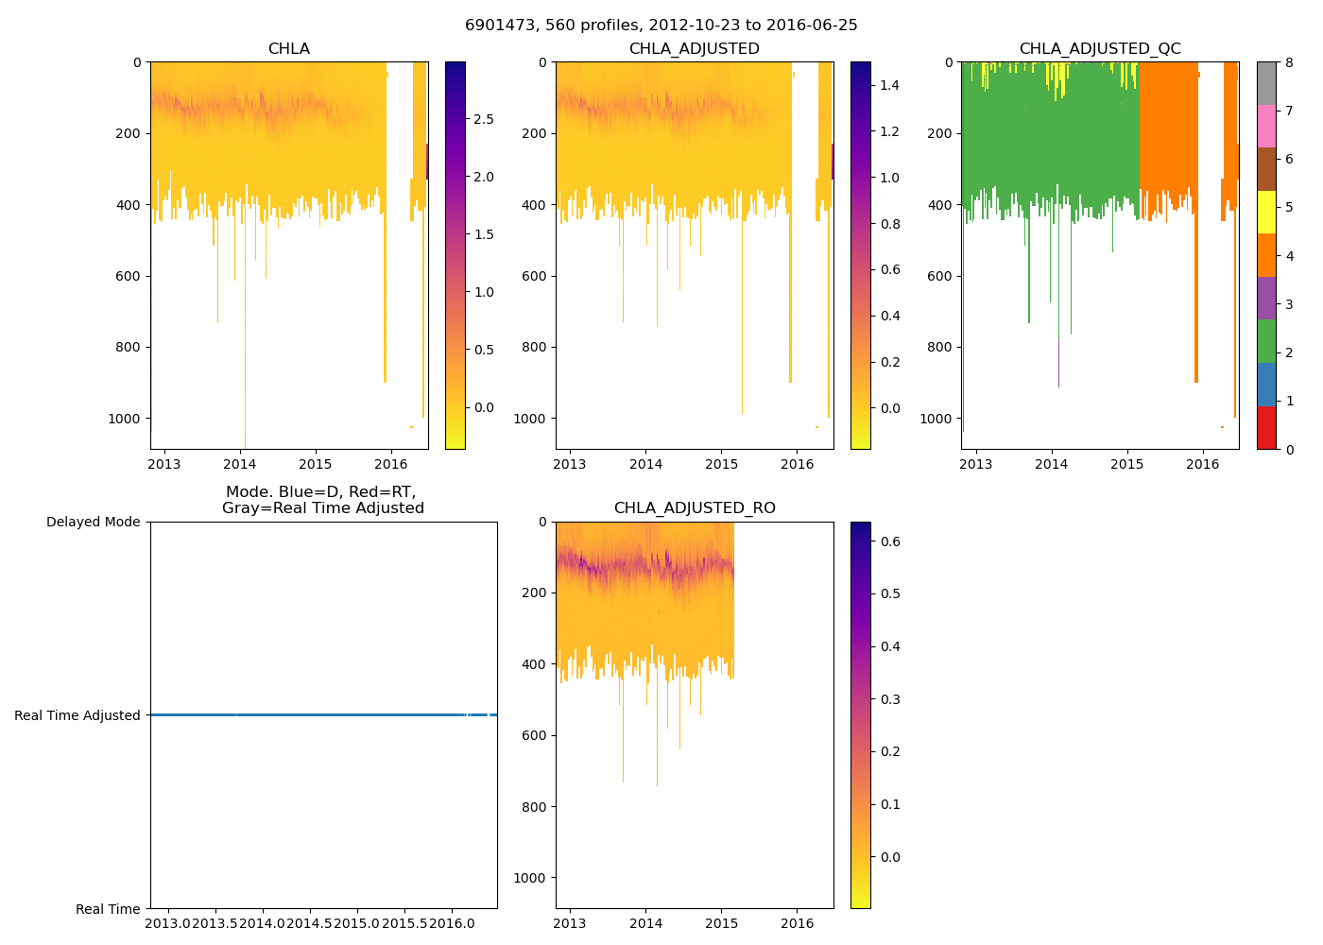Click the CHLA_ADJUSTED_QC plot title
Screen dimensions: 1323x945
click(x=1099, y=49)
